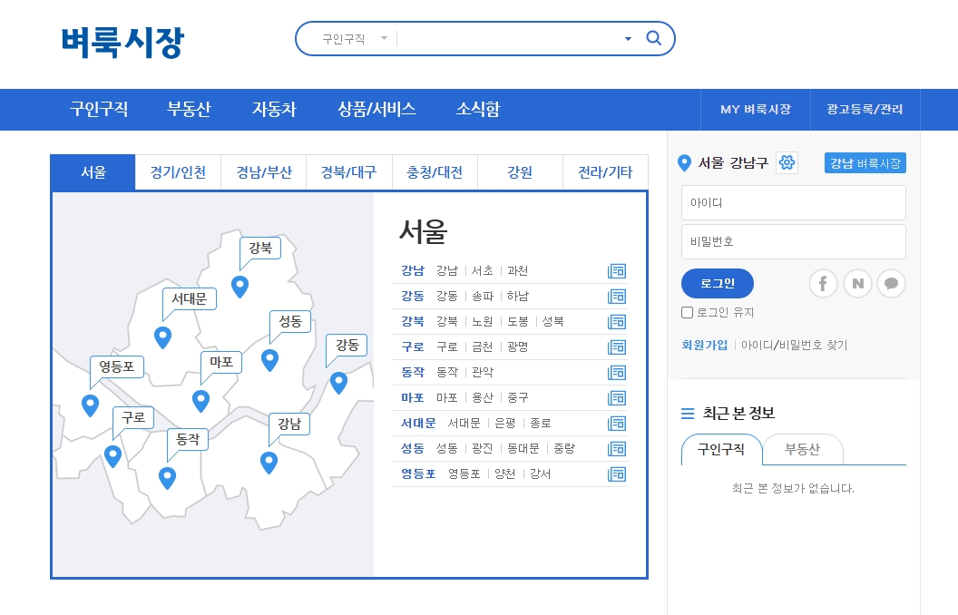This screenshot has height=615, width=958.
Task: Switch to the 전라/기타 region tab
Action: (x=605, y=172)
